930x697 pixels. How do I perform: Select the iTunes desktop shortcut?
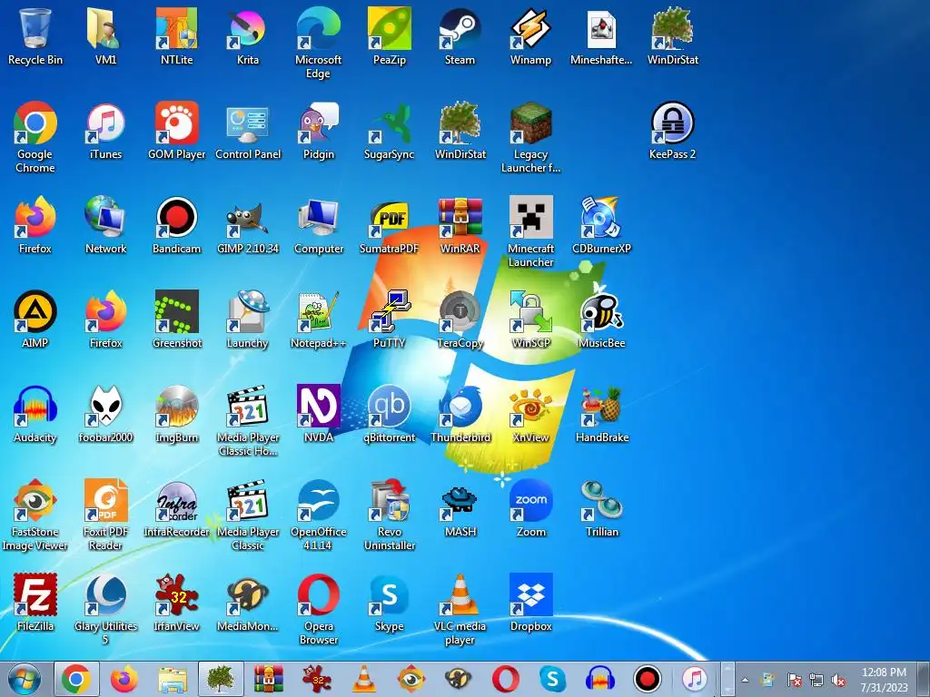105,131
